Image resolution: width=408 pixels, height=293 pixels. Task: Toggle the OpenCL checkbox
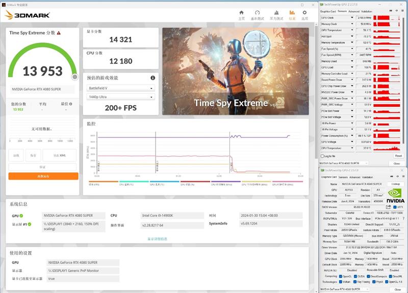(x=341, y=276)
